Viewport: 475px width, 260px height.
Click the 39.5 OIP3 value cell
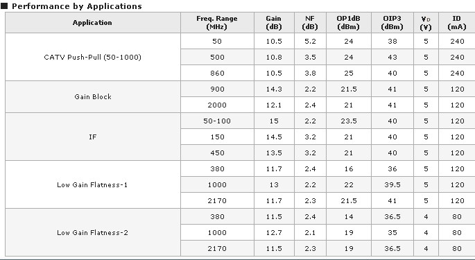click(x=392, y=184)
